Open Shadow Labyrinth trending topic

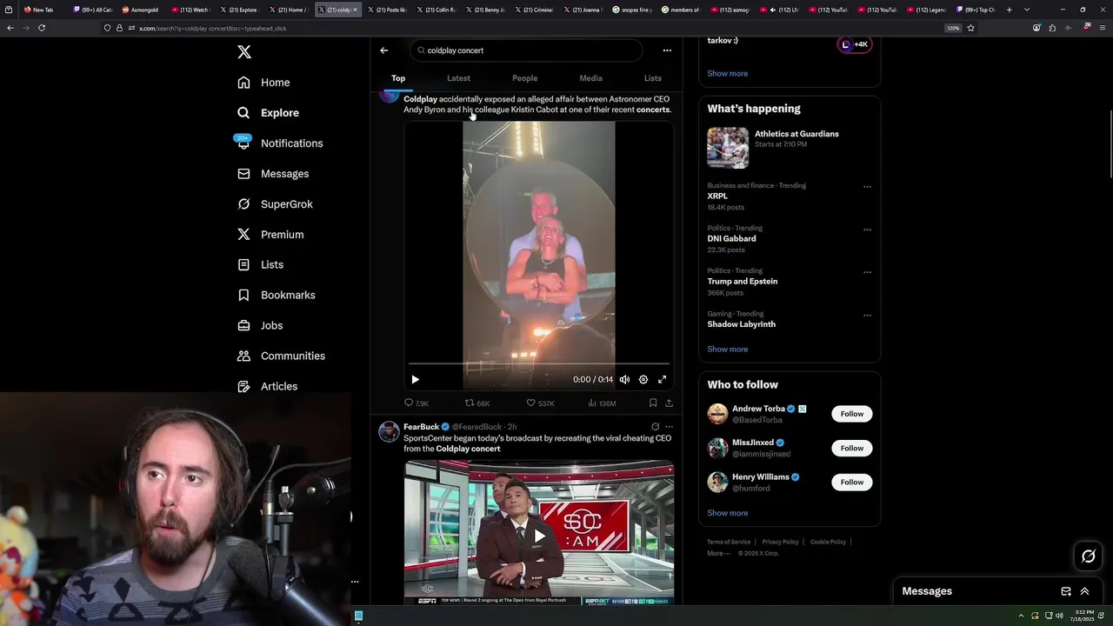(741, 324)
